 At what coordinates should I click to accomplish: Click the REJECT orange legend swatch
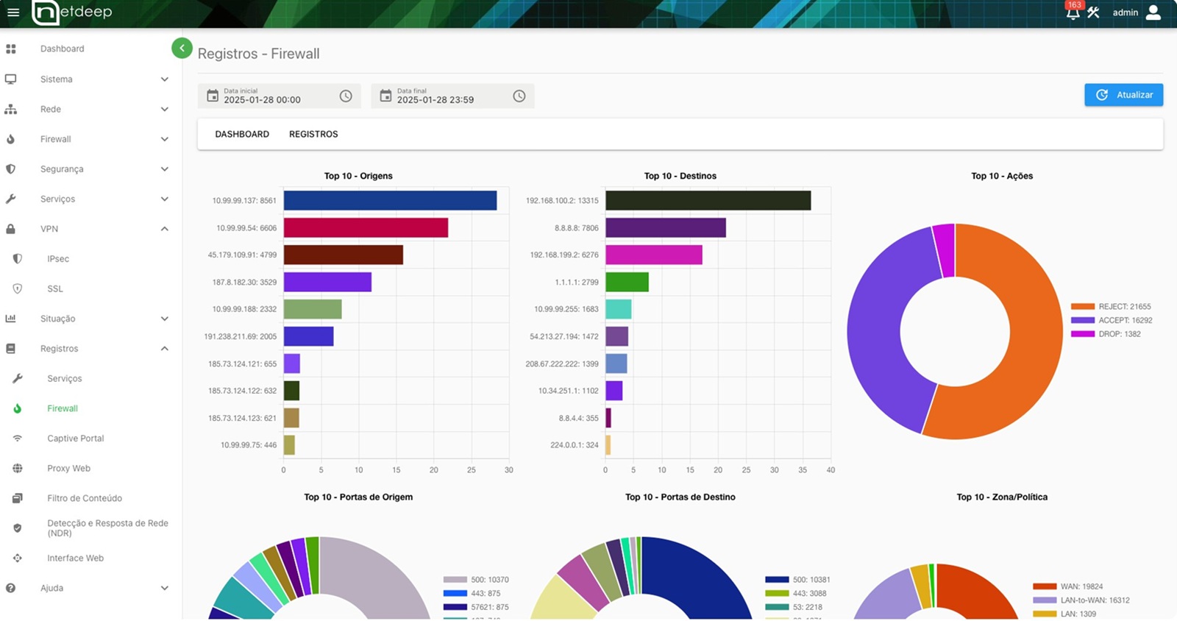click(x=1082, y=306)
